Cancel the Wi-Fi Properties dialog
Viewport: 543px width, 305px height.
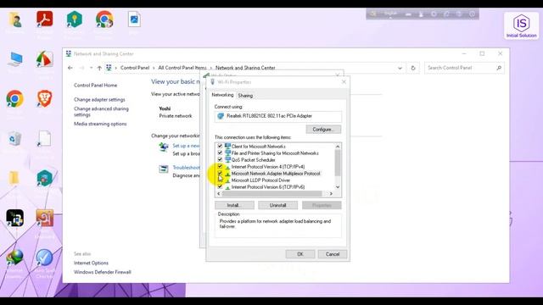(332, 254)
